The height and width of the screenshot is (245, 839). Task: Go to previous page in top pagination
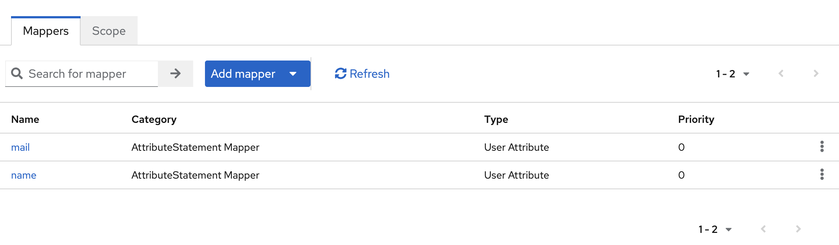[x=781, y=74]
